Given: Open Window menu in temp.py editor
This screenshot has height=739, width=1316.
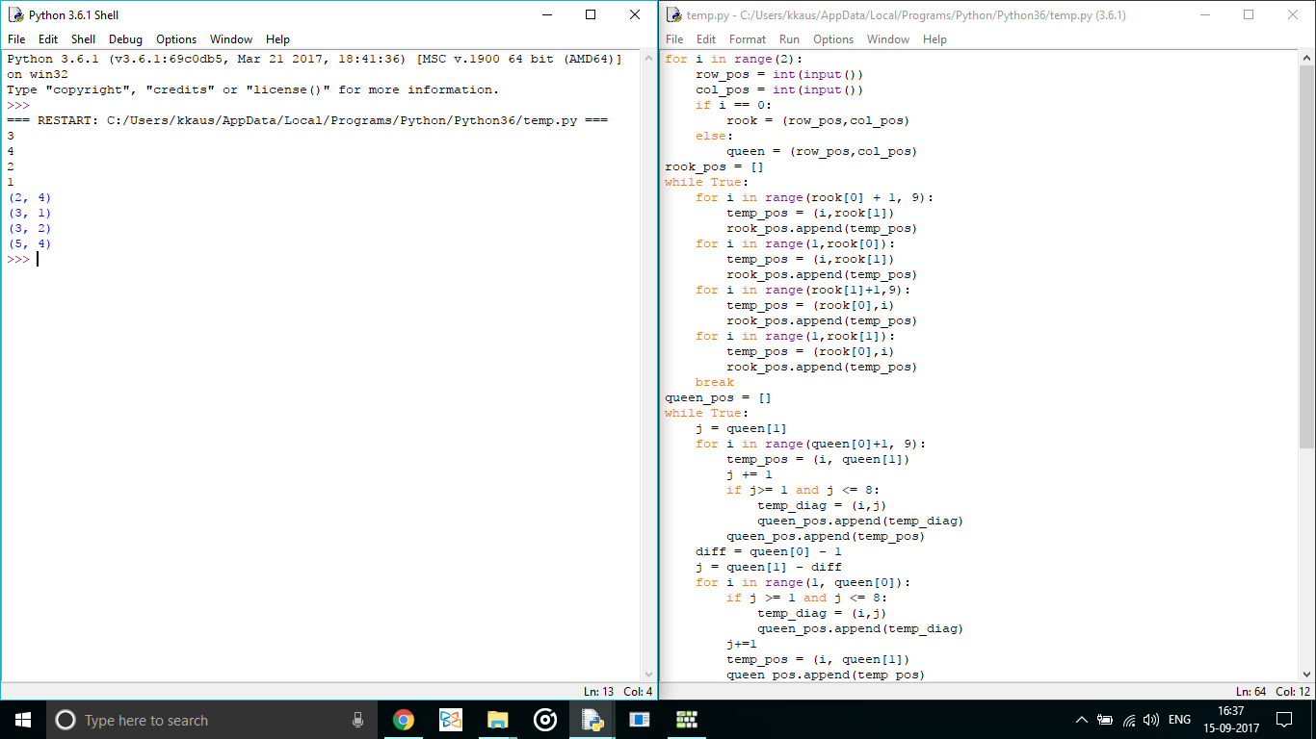Looking at the screenshot, I should coord(888,39).
